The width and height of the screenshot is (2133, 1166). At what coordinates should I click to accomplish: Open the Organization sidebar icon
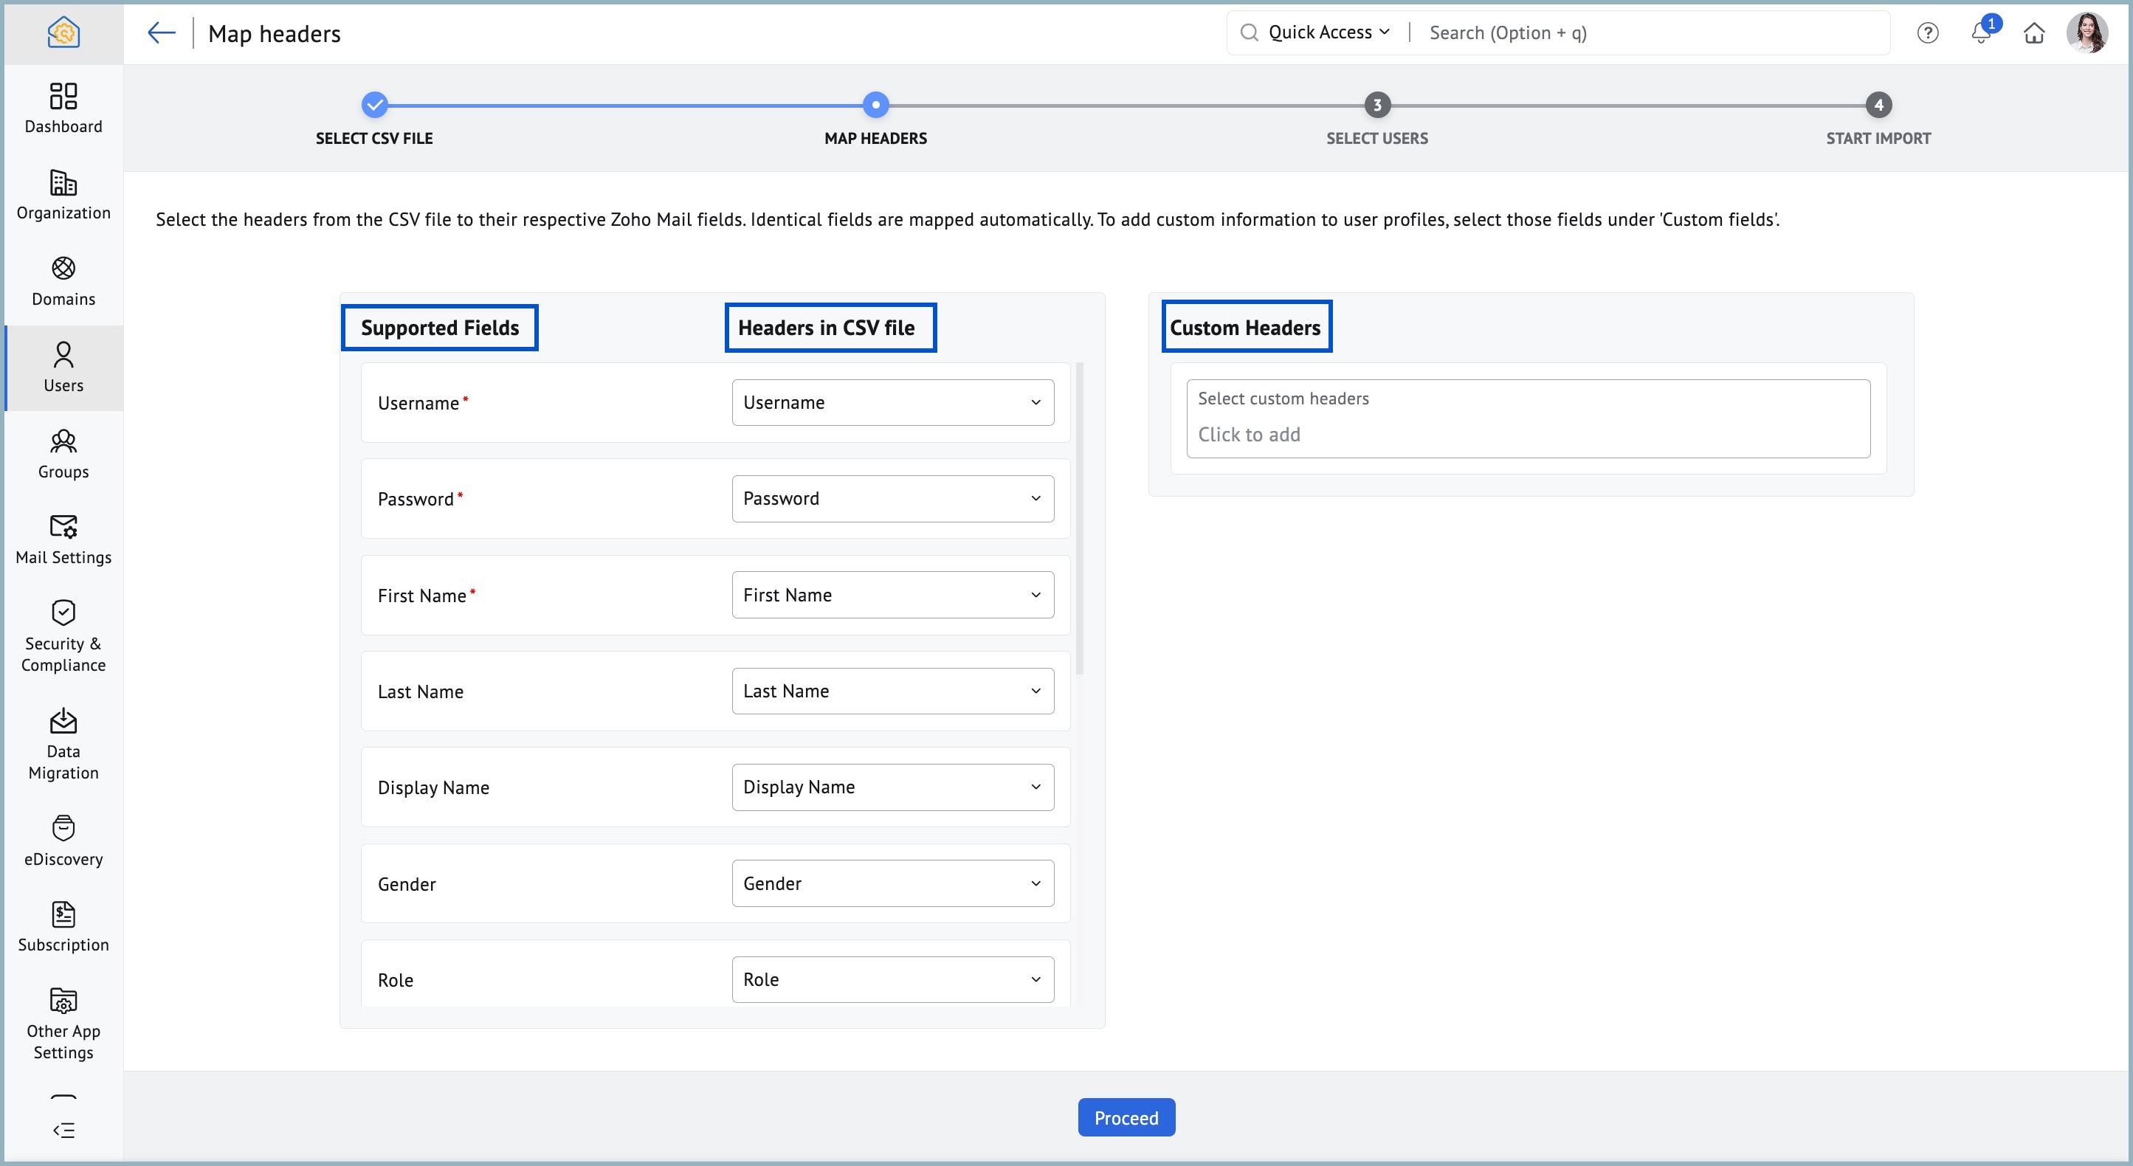click(x=63, y=195)
